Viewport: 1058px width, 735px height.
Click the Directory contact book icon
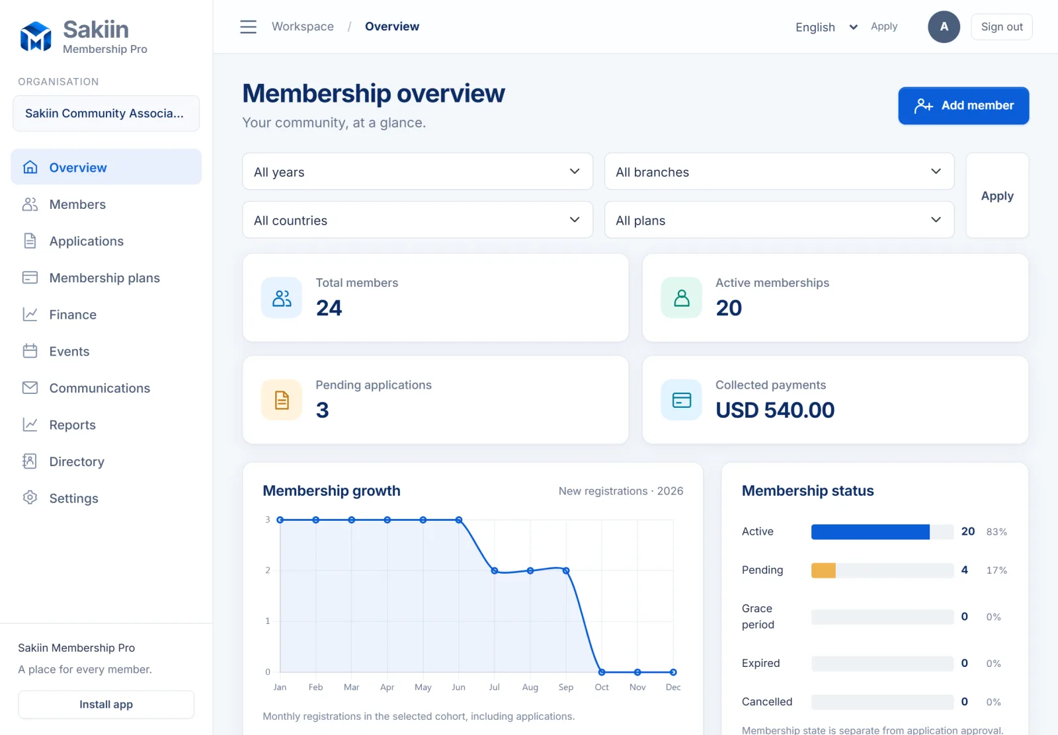30,461
